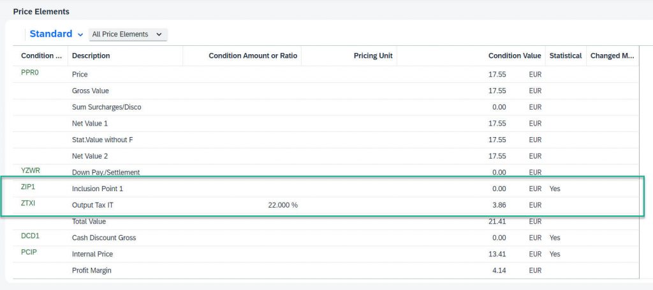Select the Total Value row
Image resolution: width=653 pixels, height=290 pixels.
point(326,221)
